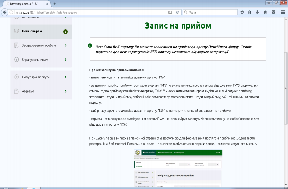Click the star icon beside Популярні послуги
Screen dimensions: 288x189
pyautogui.click(x=17, y=77)
